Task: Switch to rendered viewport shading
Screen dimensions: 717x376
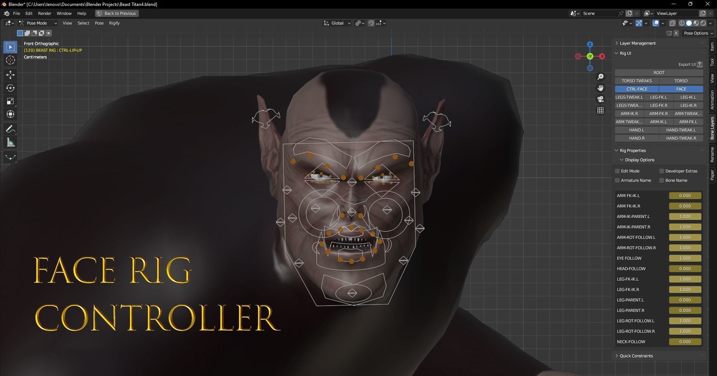Action: tap(703, 23)
